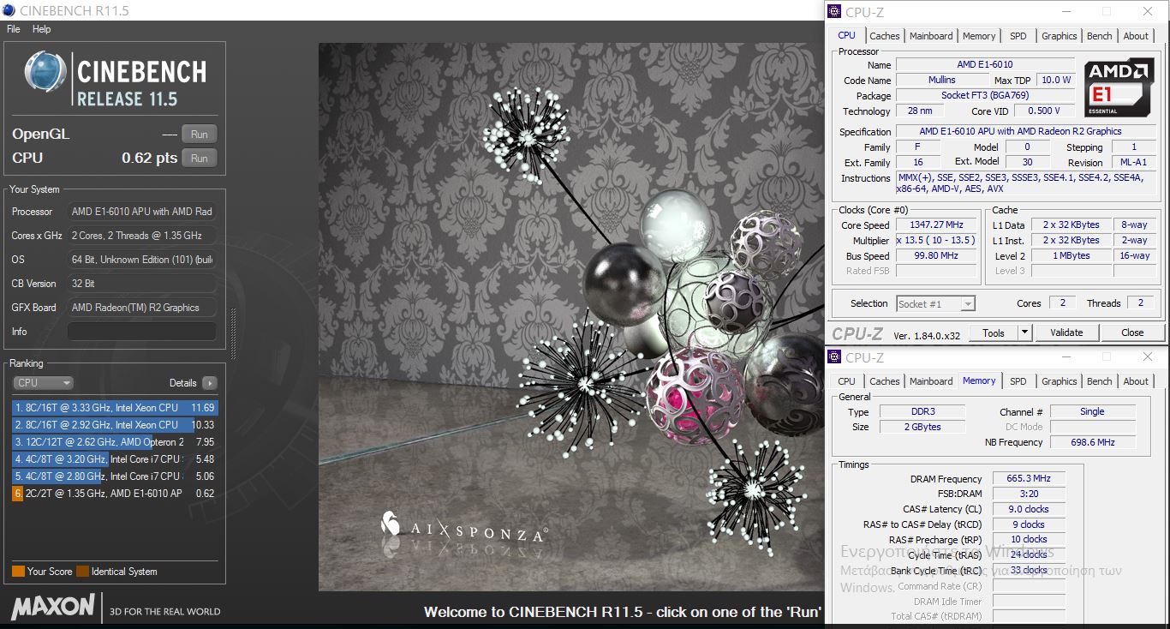Viewport: 1170px width, 629px height.
Task: Open the File menu in Cinebench
Action: pos(13,29)
